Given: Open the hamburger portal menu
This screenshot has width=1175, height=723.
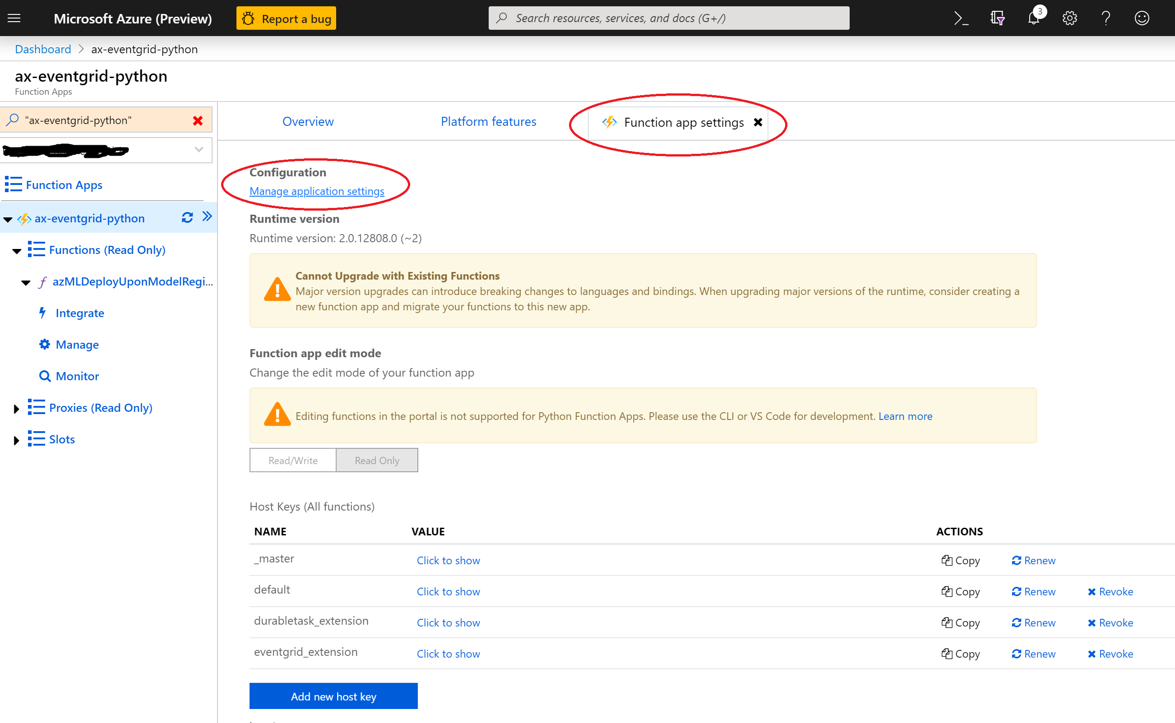Looking at the screenshot, I should [x=14, y=18].
